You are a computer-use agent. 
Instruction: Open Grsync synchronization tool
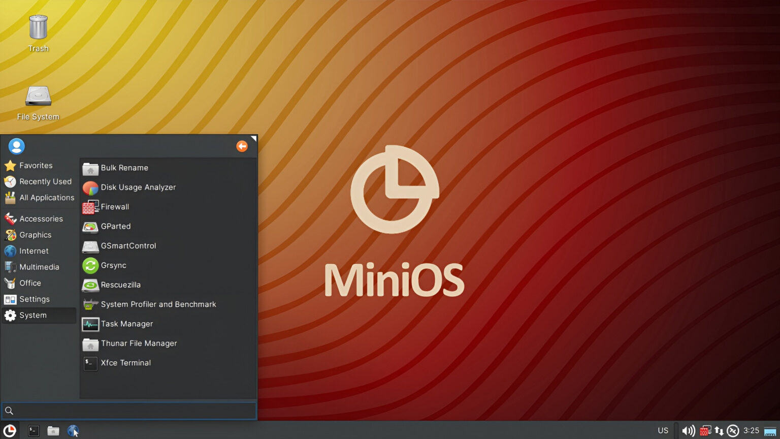(x=113, y=265)
